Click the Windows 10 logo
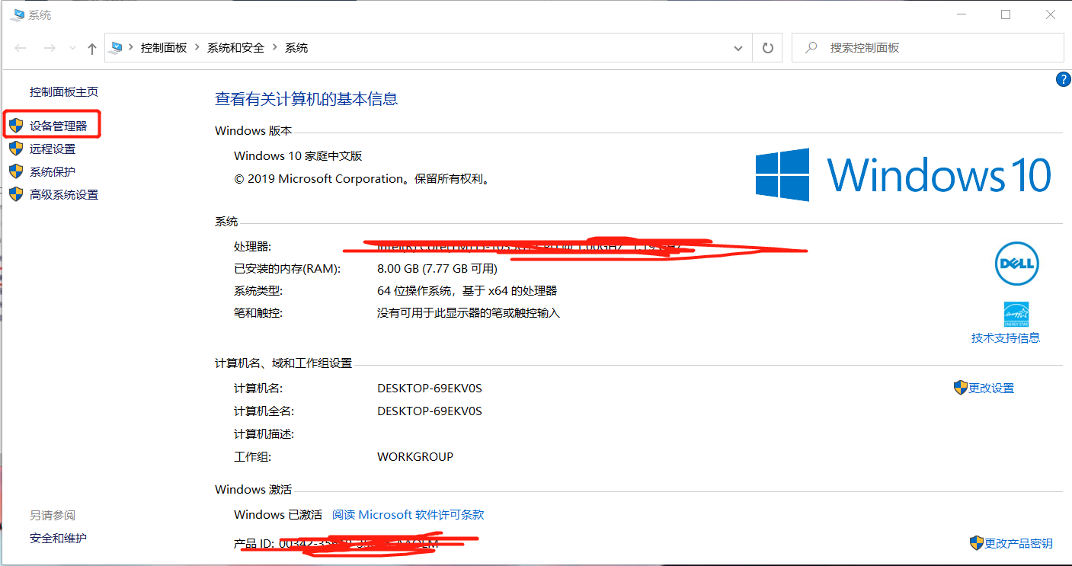 [904, 174]
